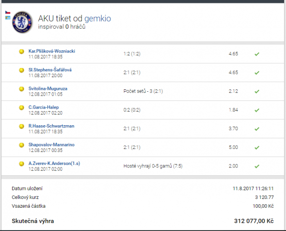
Task: Click the small card icon below the flag
Action: 8,17
